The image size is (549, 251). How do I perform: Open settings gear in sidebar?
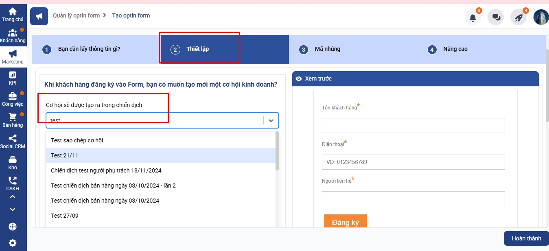(x=13, y=243)
